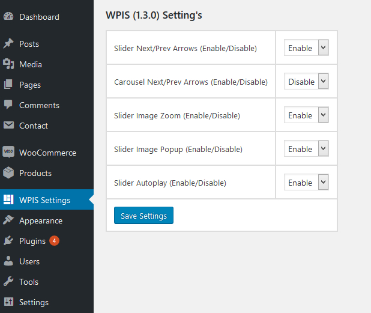Image resolution: width=371 pixels, height=313 pixels.
Task: Click the Dashboard gauge icon
Action: (8, 17)
